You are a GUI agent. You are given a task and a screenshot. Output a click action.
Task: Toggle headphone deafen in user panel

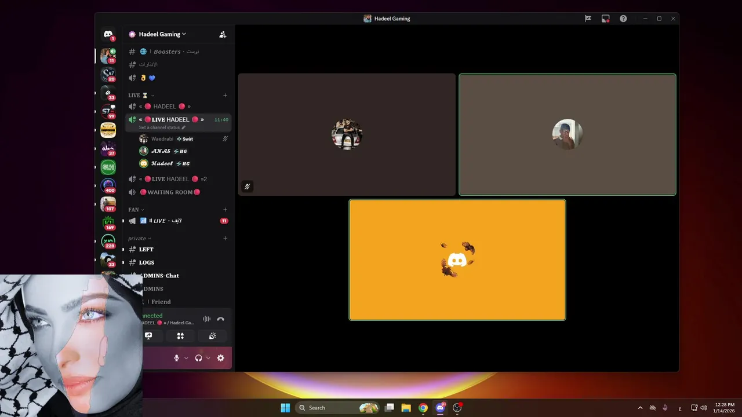pyautogui.click(x=199, y=358)
